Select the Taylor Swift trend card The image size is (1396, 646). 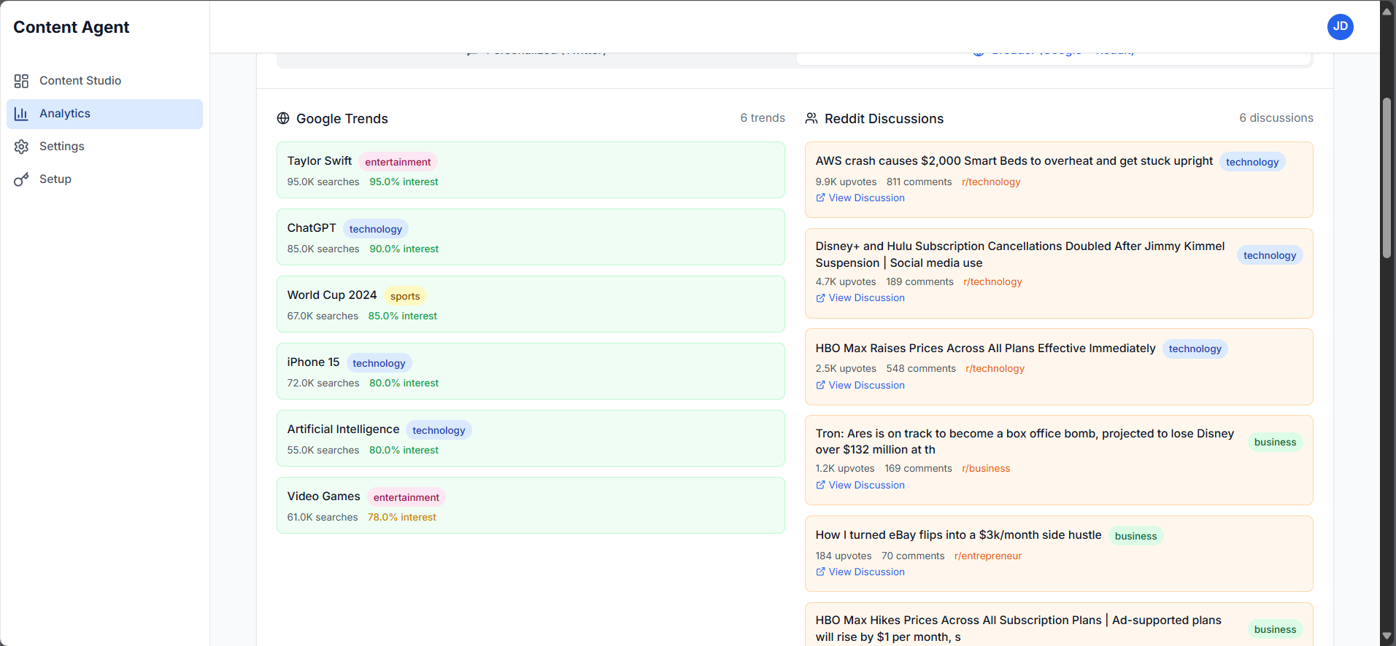(x=531, y=170)
